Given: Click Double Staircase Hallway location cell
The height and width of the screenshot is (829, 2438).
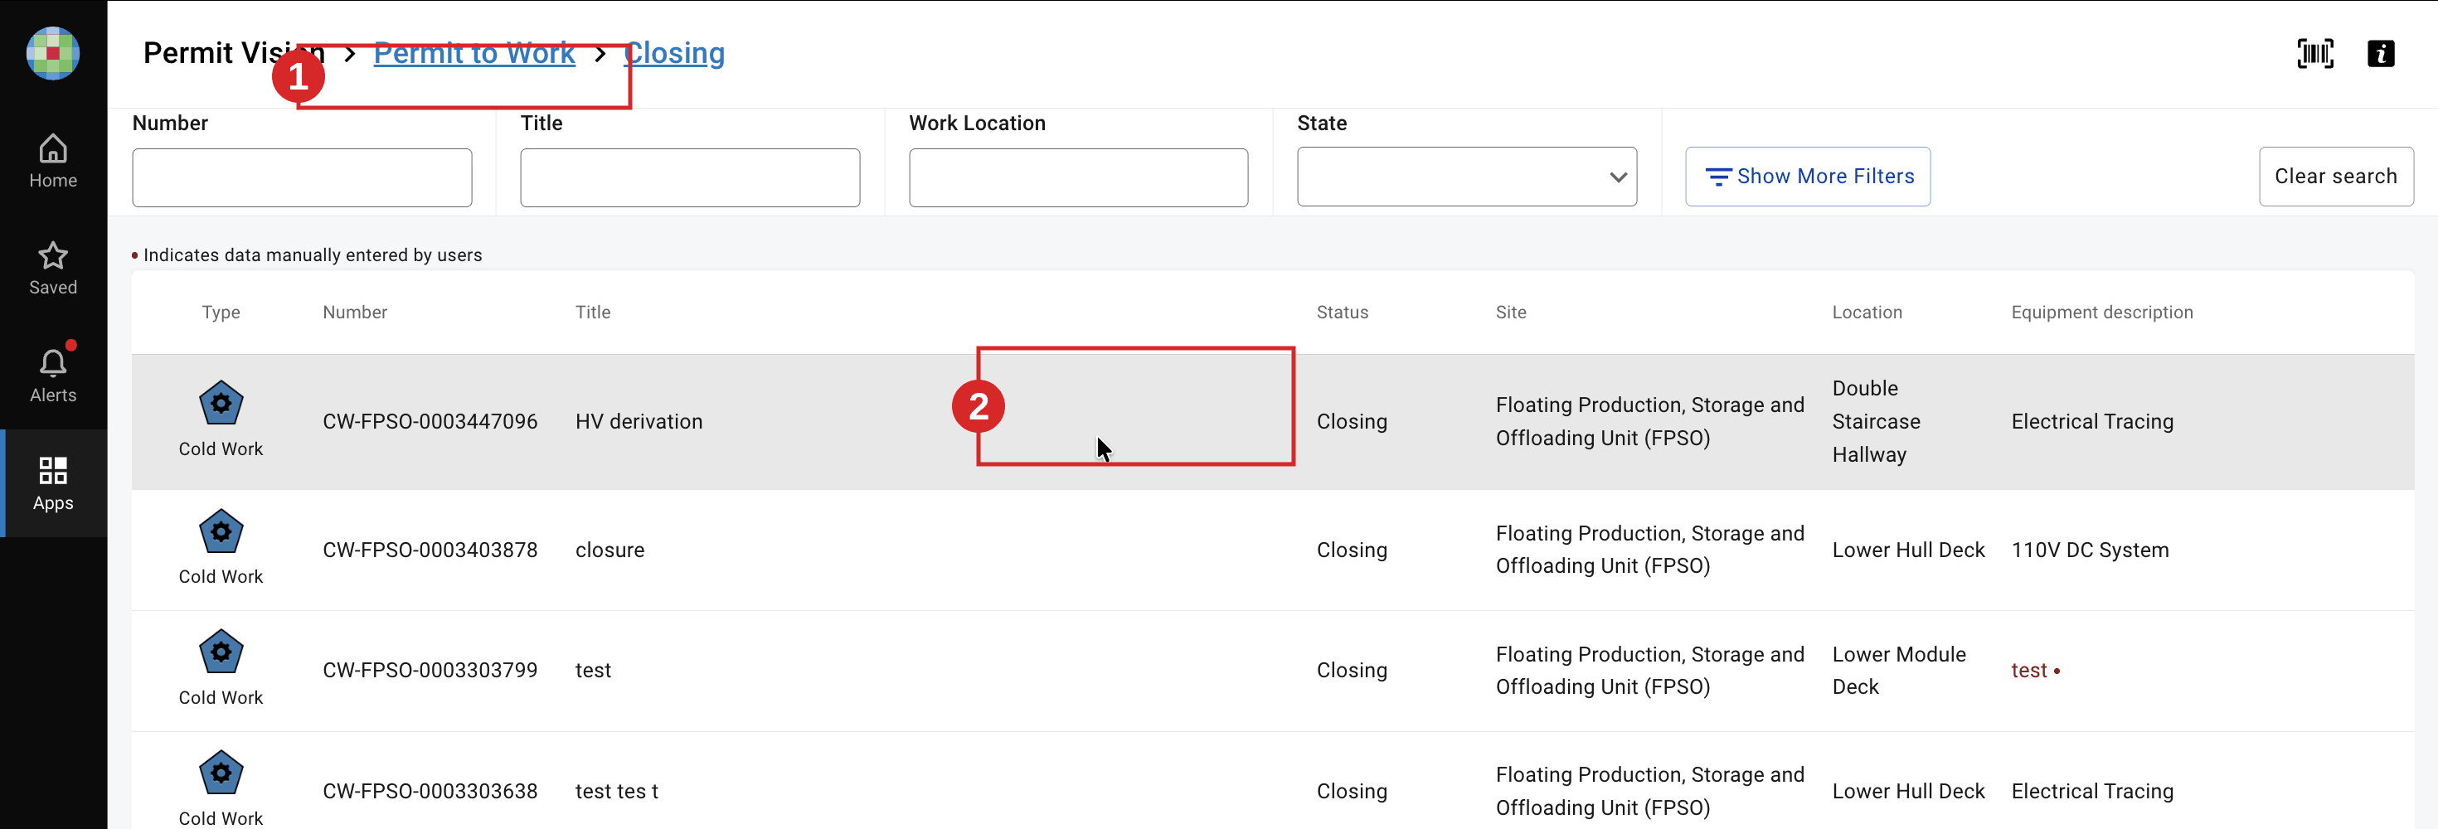Looking at the screenshot, I should click(1876, 422).
